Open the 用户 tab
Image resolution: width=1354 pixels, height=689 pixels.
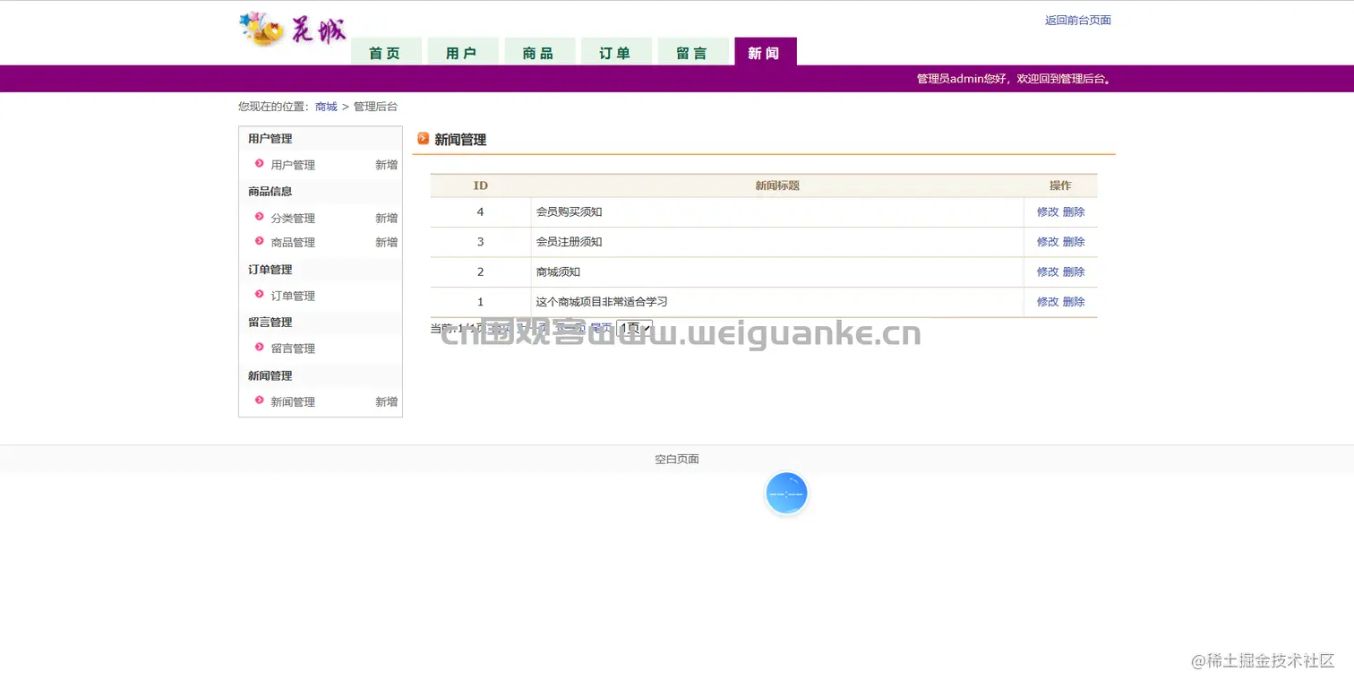(x=462, y=52)
